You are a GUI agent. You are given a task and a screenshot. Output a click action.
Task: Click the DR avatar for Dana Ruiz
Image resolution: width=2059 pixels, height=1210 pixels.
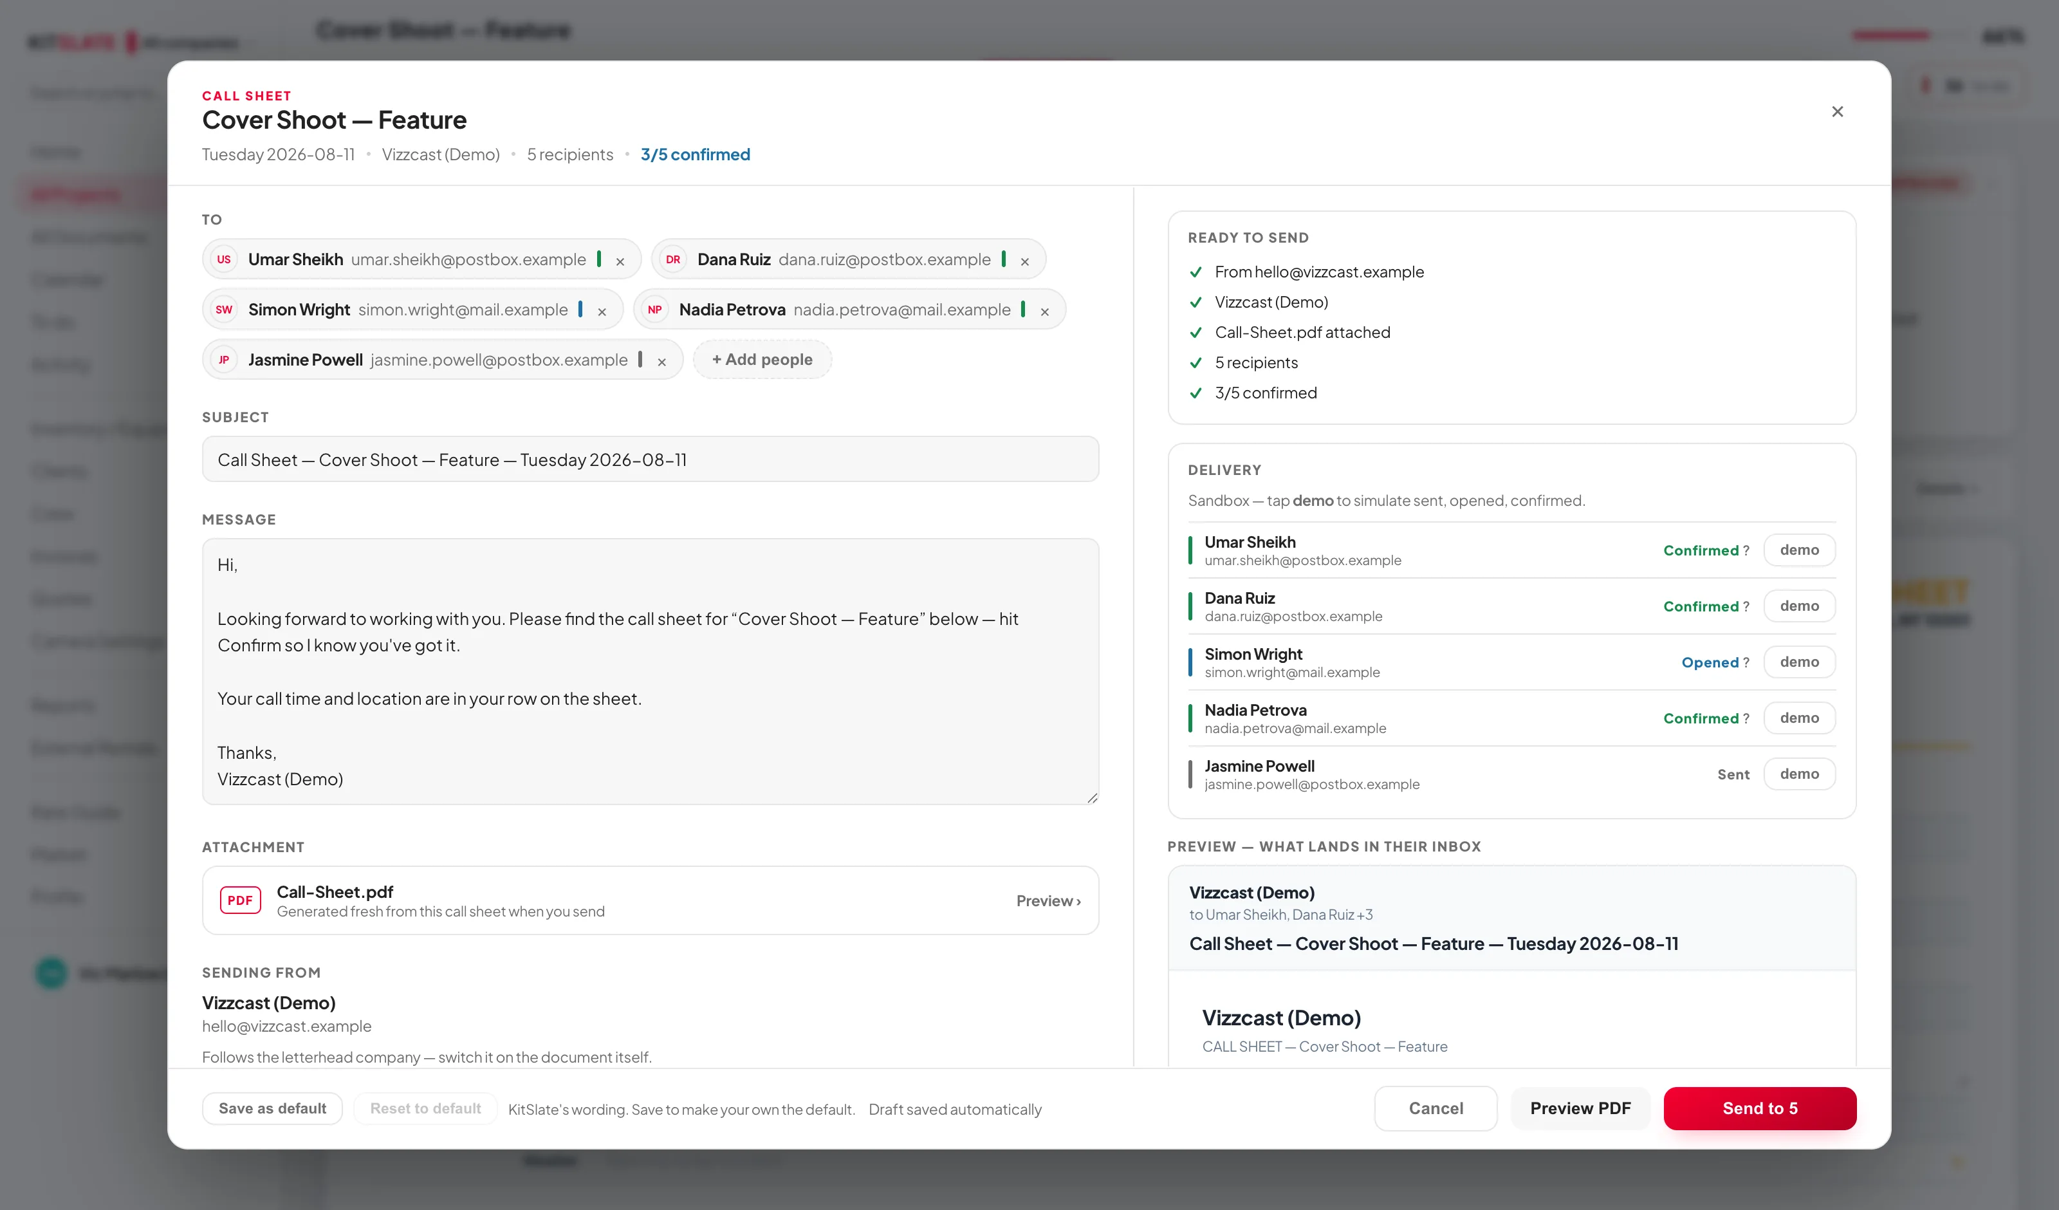pos(672,260)
